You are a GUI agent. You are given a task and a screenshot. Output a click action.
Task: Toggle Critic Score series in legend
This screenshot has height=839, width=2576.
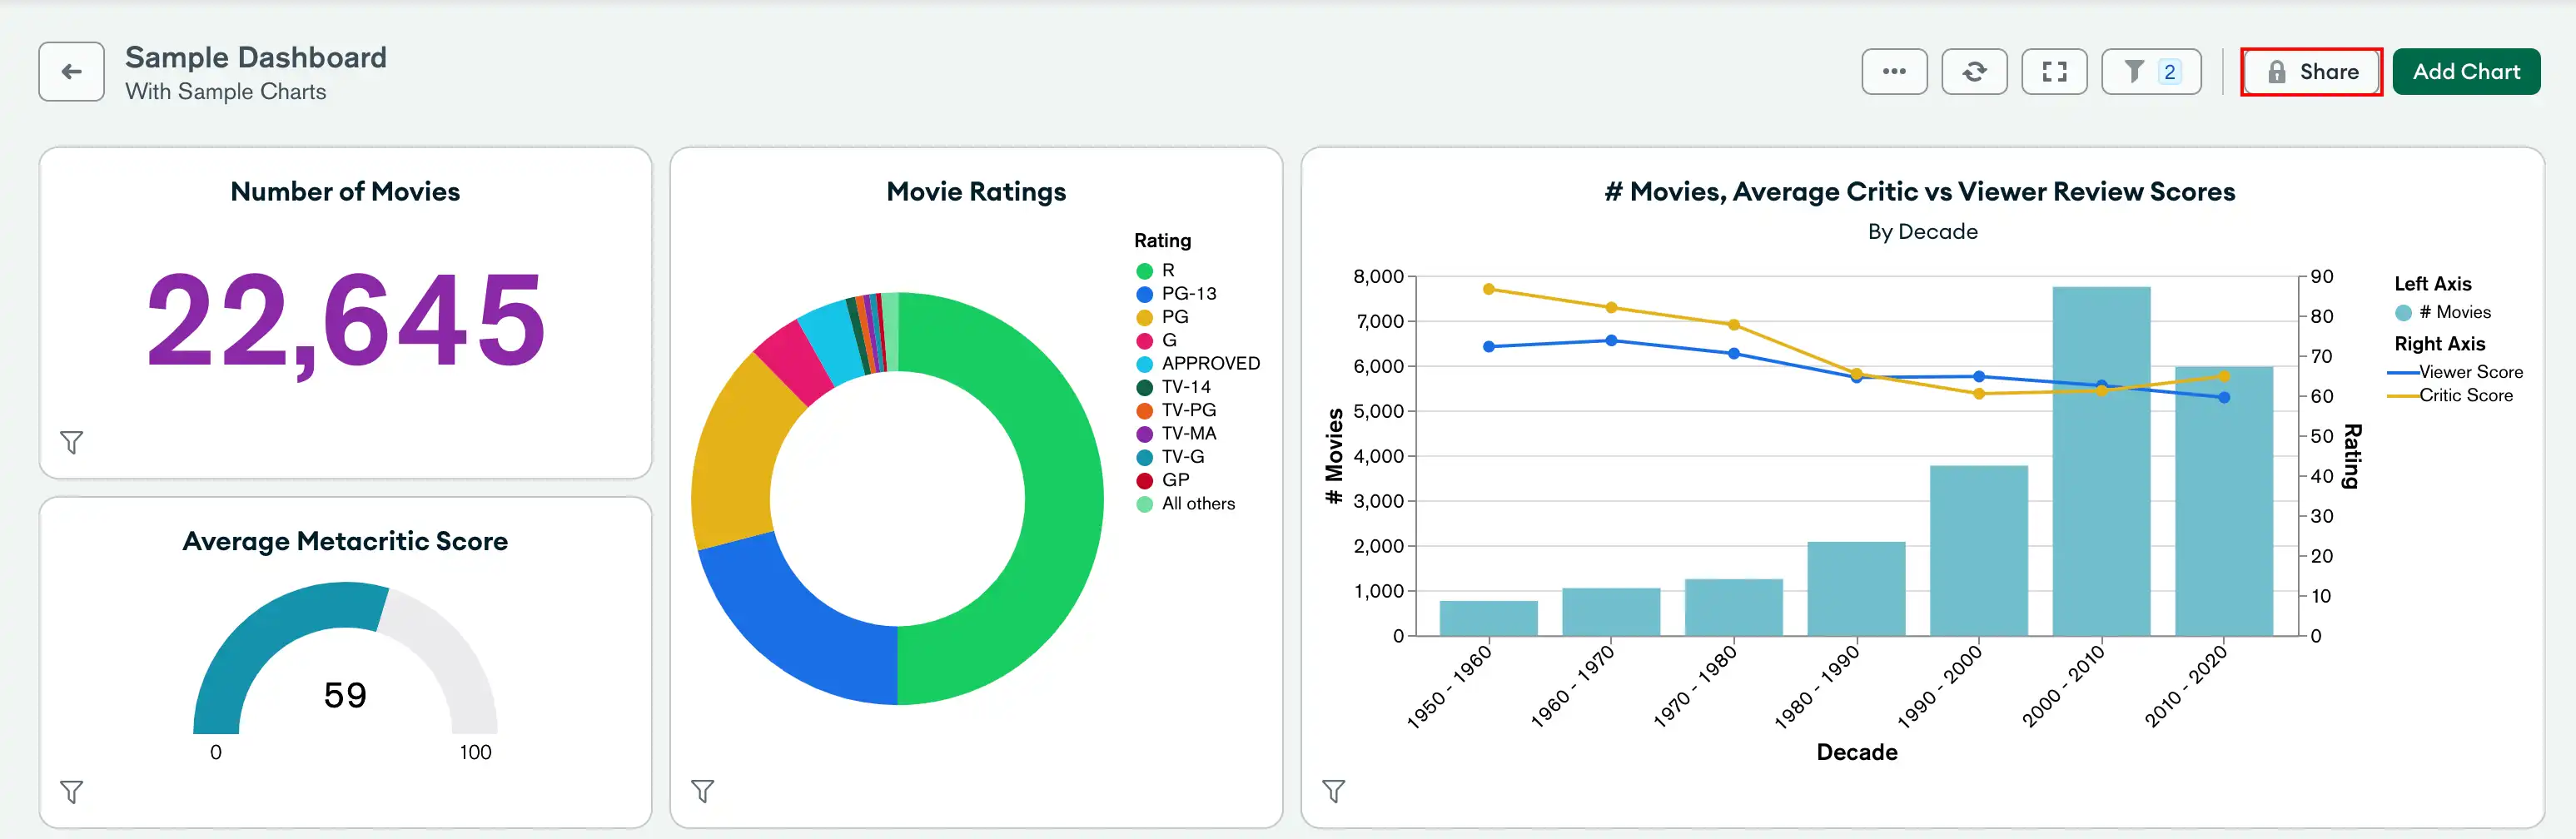(2464, 396)
